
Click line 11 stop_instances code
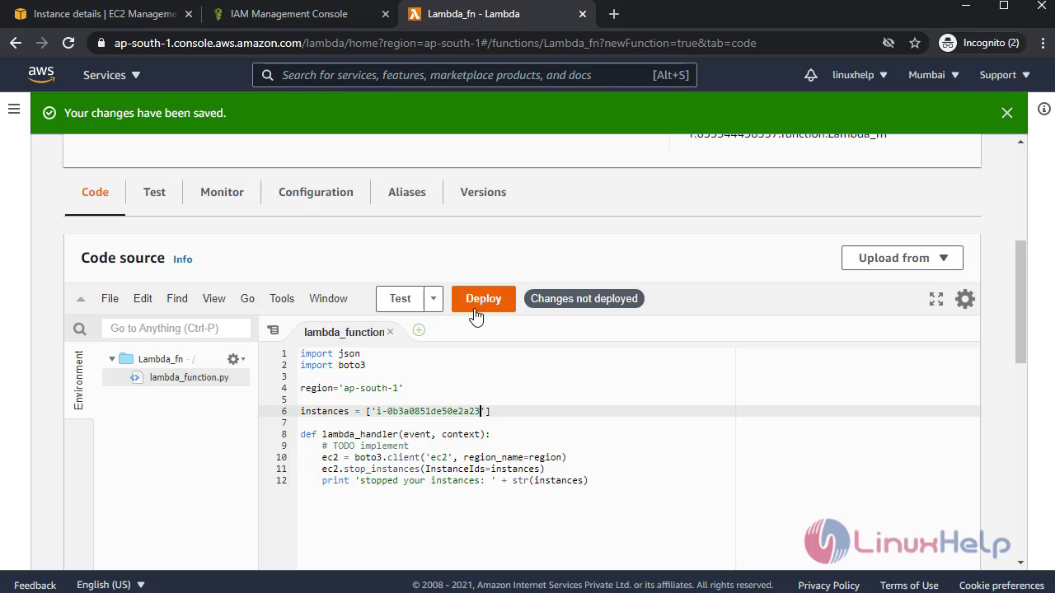click(433, 469)
